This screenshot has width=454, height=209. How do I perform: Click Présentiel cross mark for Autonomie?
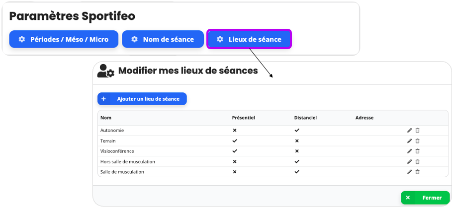tap(235, 131)
